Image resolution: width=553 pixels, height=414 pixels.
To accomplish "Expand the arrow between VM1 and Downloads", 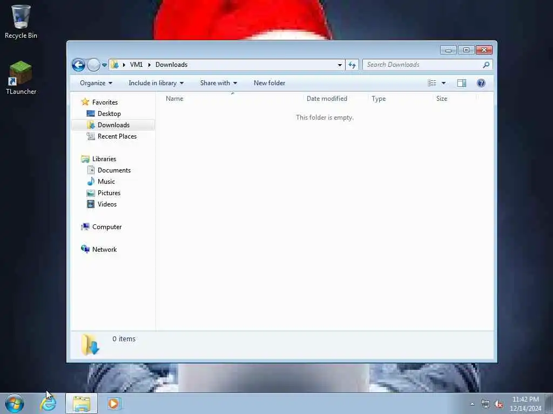I will tap(149, 65).
